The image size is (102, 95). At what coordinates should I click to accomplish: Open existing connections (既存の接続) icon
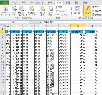tap(43, 11)
